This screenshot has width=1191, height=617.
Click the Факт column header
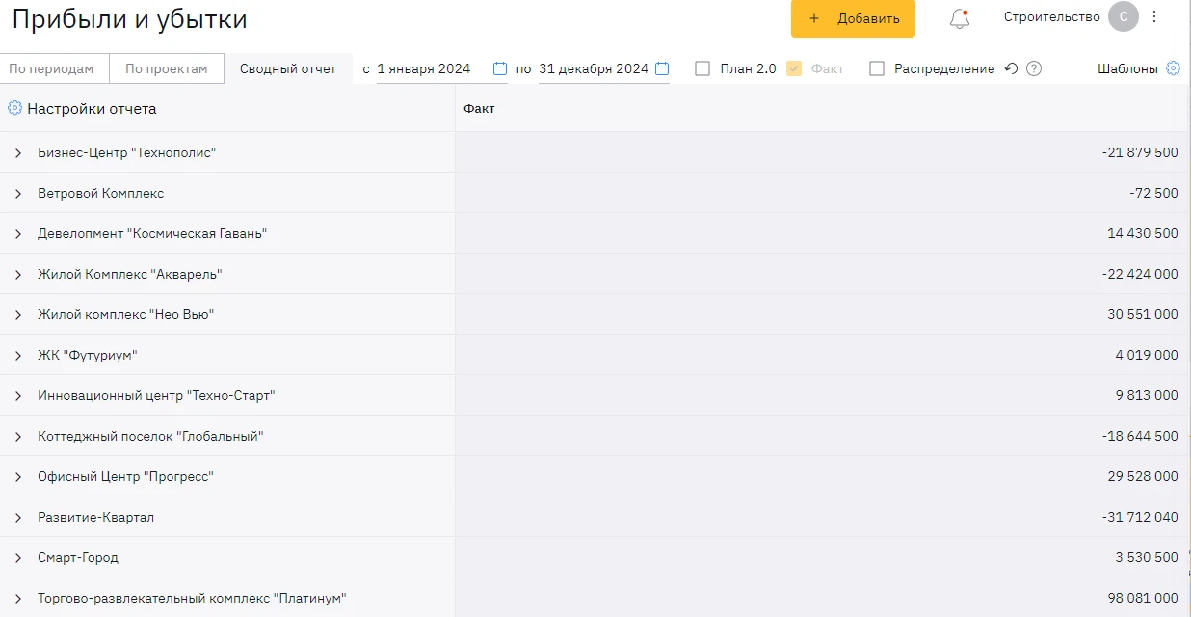click(479, 109)
